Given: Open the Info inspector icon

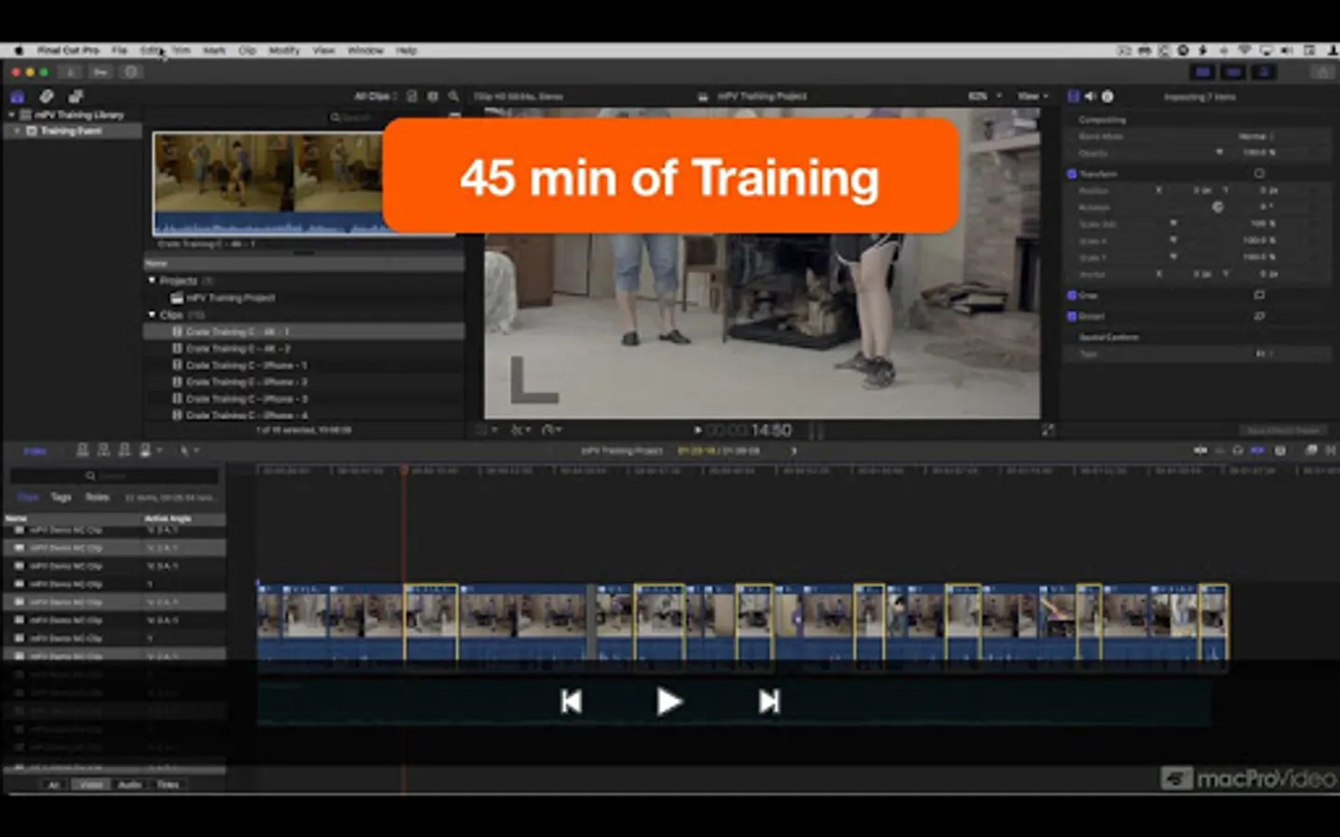Looking at the screenshot, I should 1107,96.
